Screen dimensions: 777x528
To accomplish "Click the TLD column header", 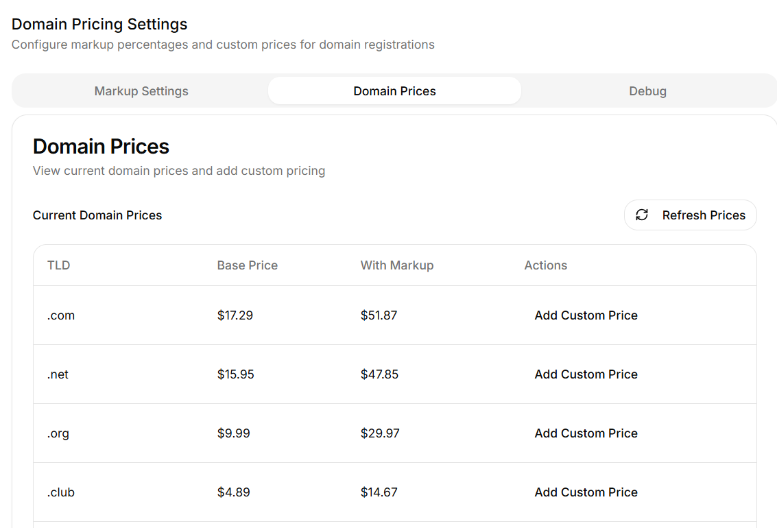I will 59,265.
